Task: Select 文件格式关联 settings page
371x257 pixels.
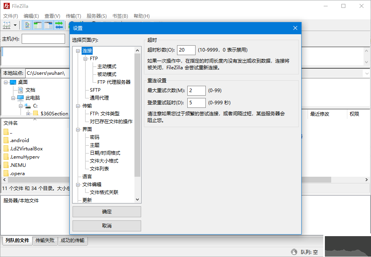Action: click(104, 192)
